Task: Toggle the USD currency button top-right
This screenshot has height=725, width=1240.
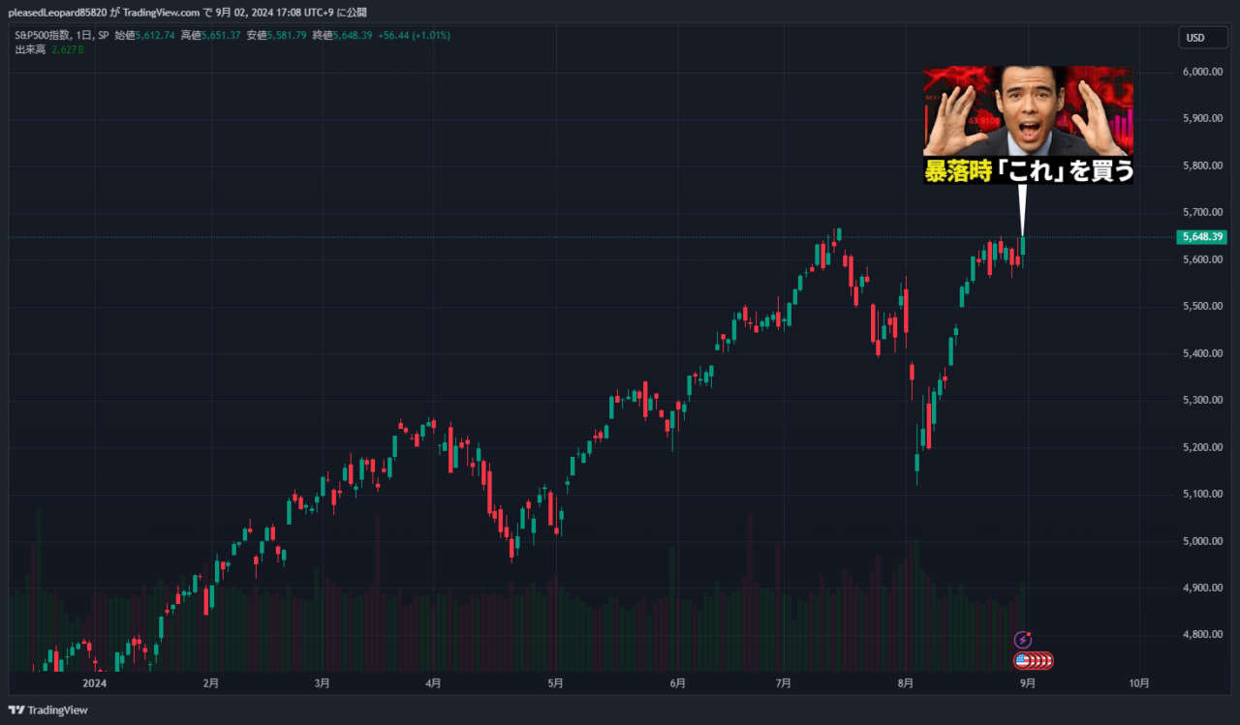Action: point(1202,37)
